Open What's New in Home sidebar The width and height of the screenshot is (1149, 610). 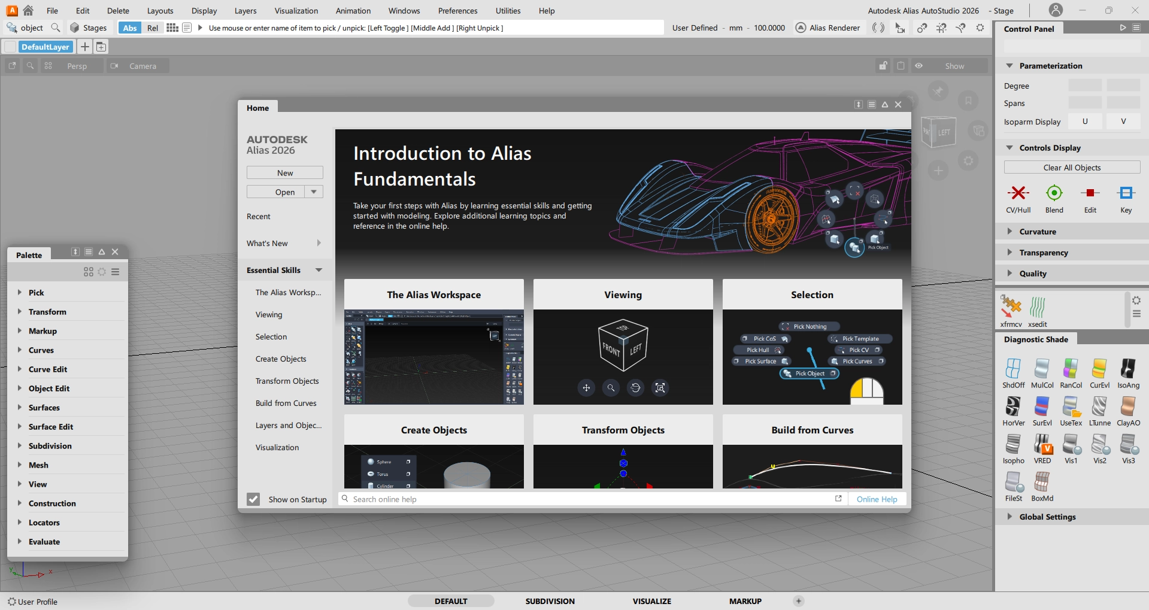click(285, 243)
